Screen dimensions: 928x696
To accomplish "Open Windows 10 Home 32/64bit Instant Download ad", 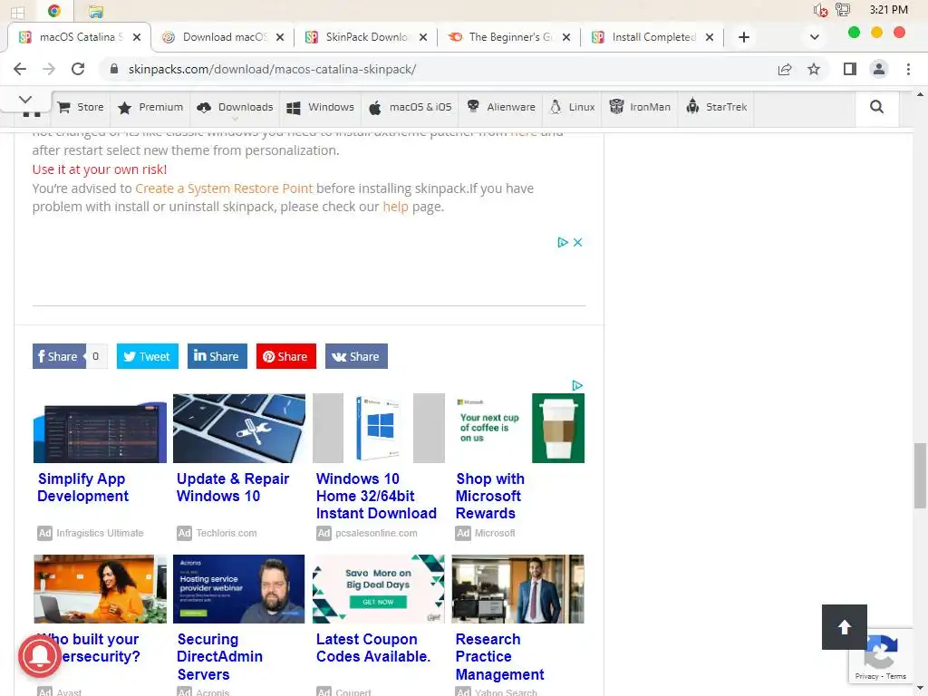I will click(376, 496).
